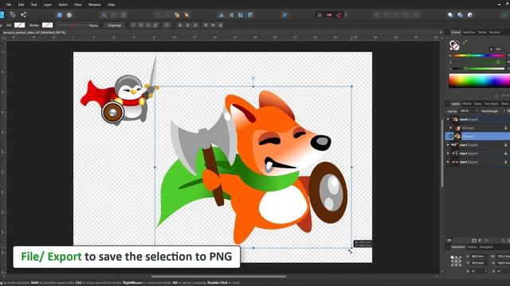Image resolution: width=510 pixels, height=286 pixels.
Task: Click the Ungroup button
Action: point(114,25)
